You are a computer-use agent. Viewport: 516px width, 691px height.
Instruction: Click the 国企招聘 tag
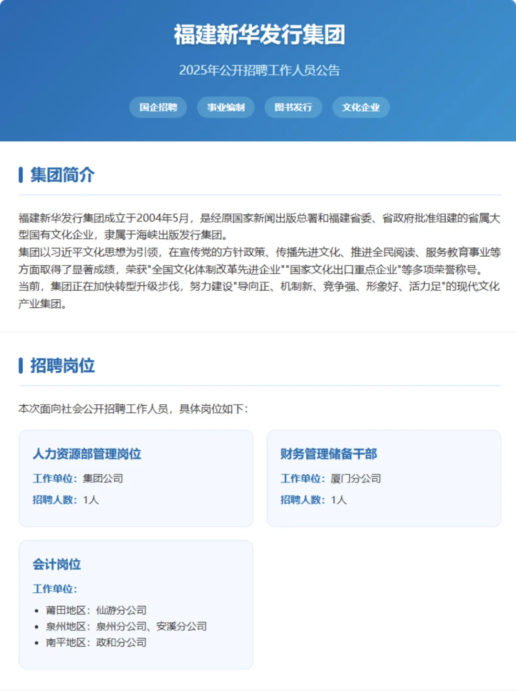click(158, 107)
